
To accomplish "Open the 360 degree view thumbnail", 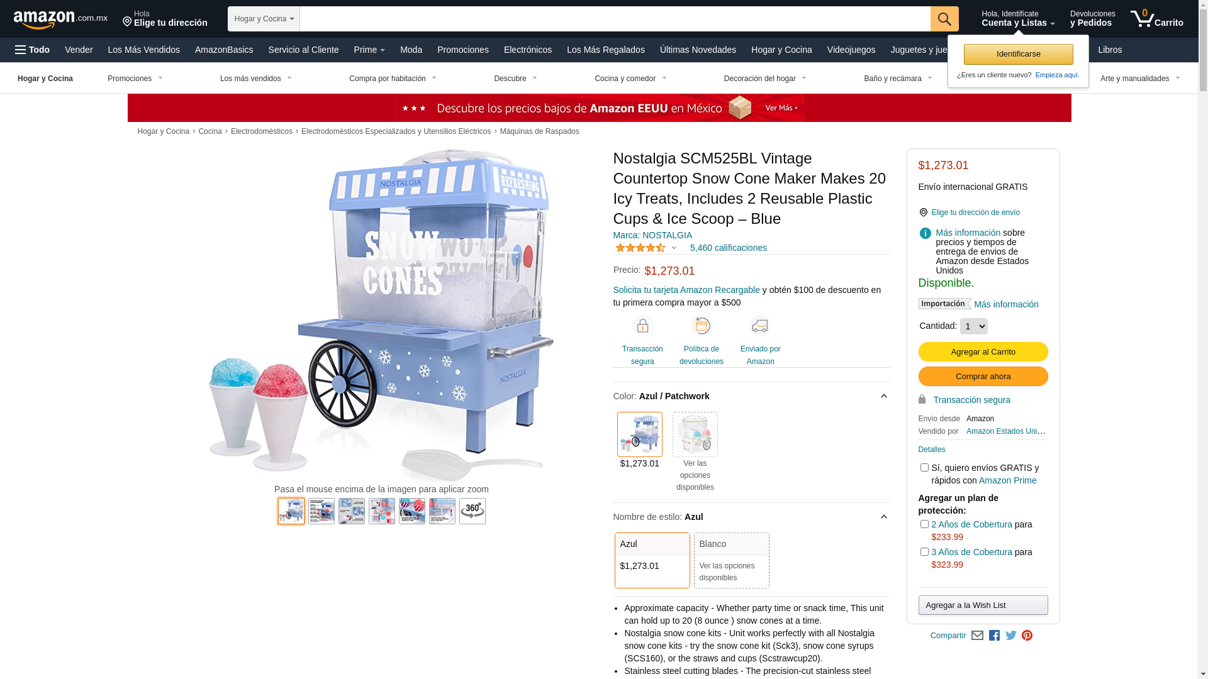I will pyautogui.click(x=473, y=511).
